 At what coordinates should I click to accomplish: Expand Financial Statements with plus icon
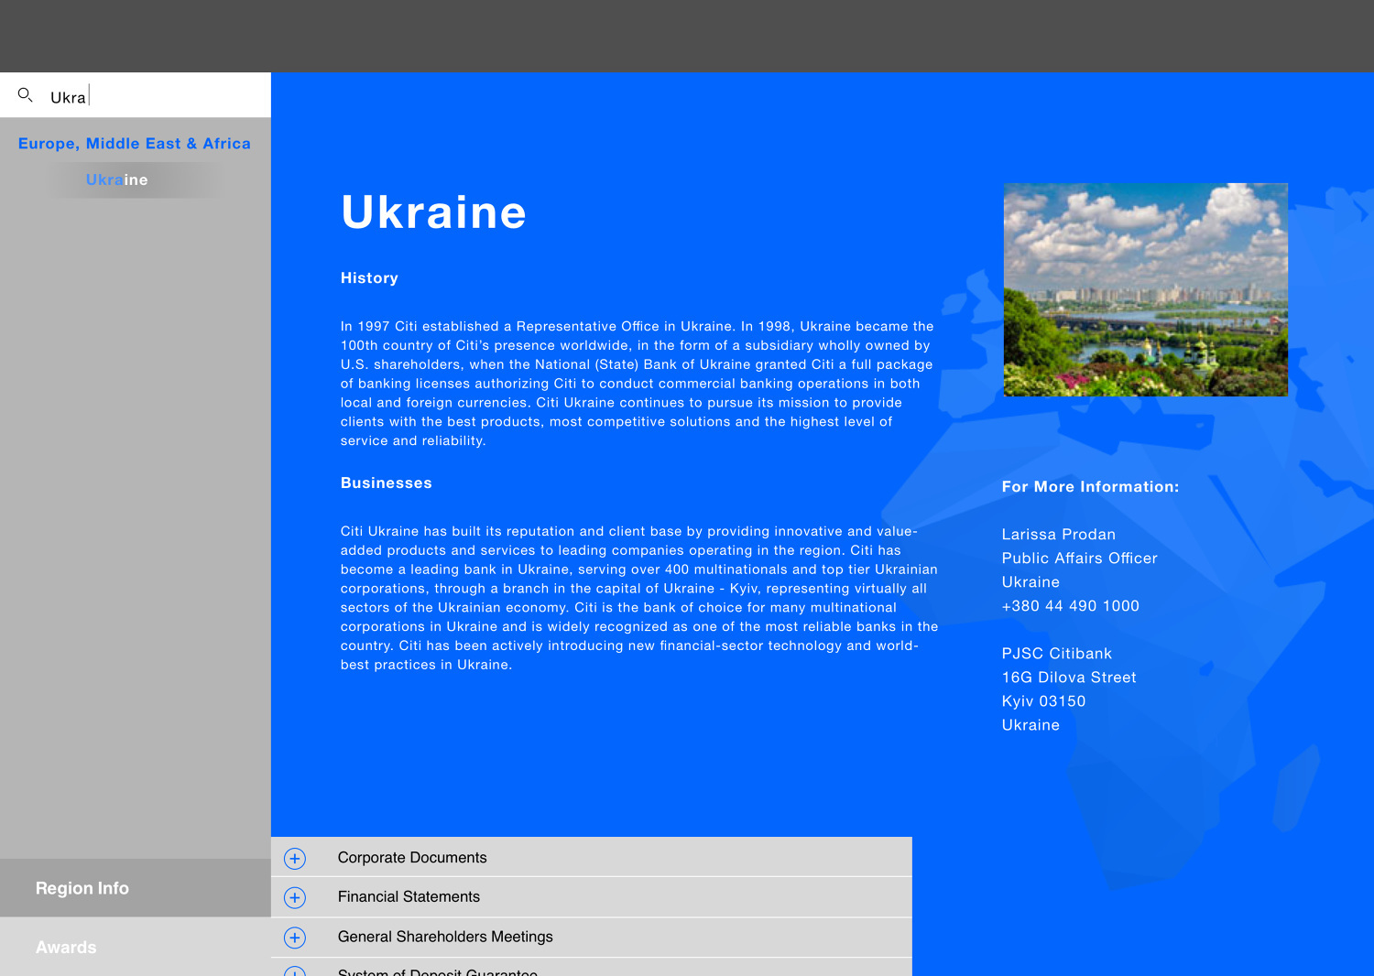click(295, 897)
